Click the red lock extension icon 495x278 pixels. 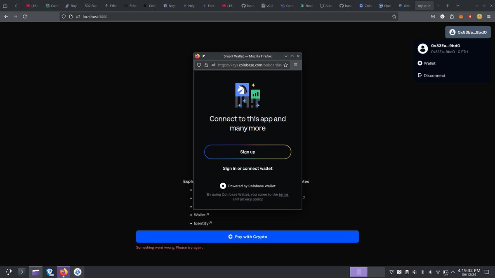[x=470, y=16]
